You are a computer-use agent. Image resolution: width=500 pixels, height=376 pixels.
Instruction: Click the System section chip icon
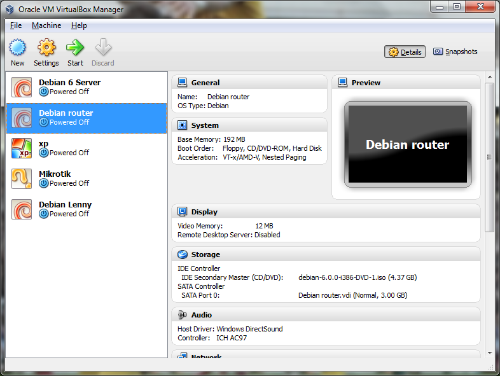[183, 125]
